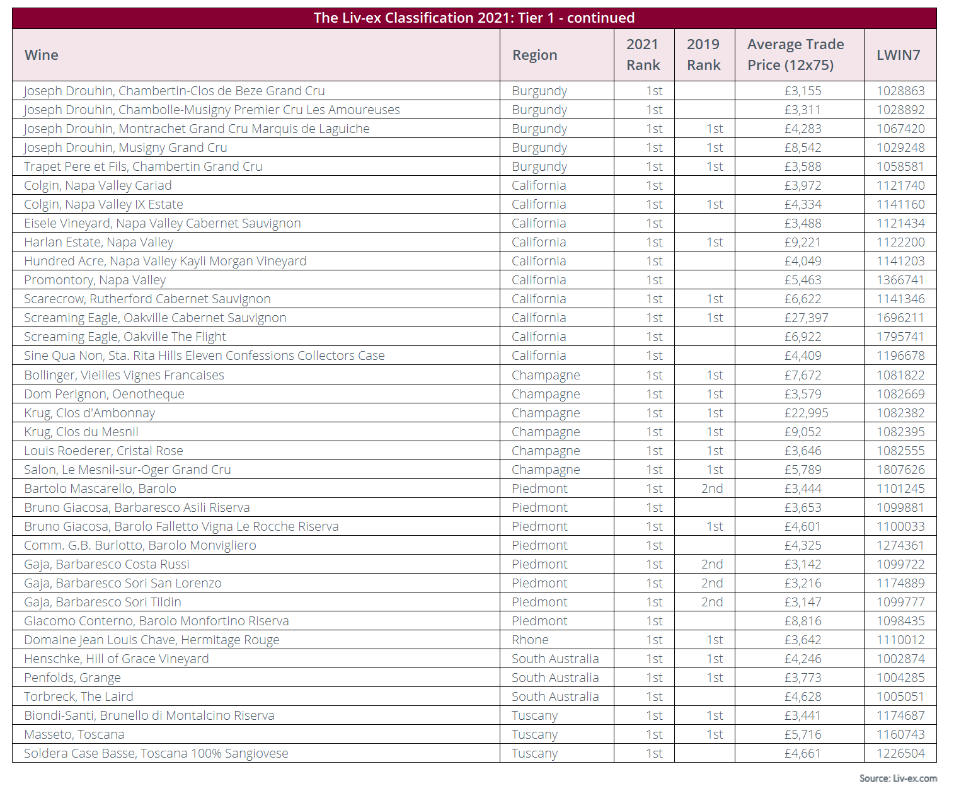
Task: Click the "2019 Rank" column header
Action: click(x=703, y=55)
